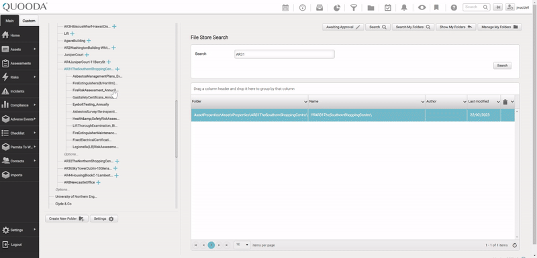Click the File Store Search input containing AR31
Image resolution: width=537 pixels, height=258 pixels.
click(284, 54)
